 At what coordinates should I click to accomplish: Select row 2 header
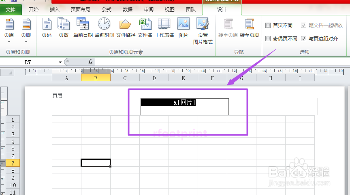coord(13,127)
